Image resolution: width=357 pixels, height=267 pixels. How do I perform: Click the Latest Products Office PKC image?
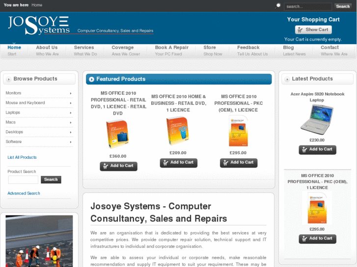coord(317,208)
